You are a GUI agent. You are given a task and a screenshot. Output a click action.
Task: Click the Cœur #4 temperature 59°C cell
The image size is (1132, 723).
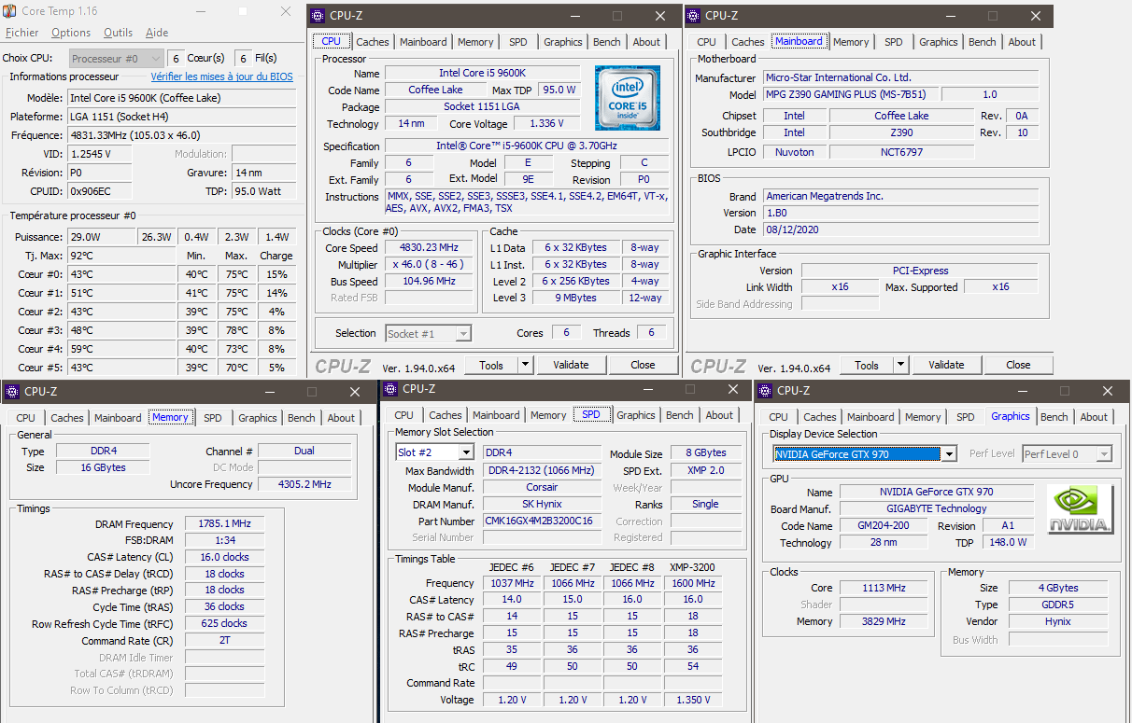[x=121, y=349]
